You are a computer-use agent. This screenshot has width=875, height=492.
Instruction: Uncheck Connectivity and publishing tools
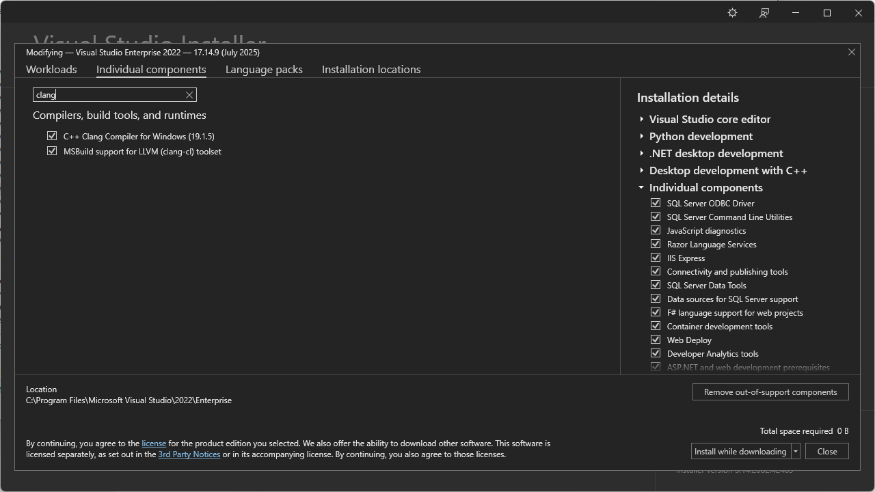[656, 271]
